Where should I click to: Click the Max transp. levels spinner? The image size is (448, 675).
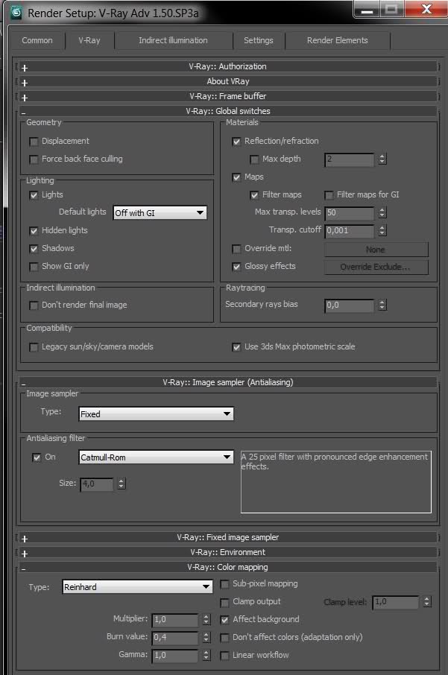(x=382, y=212)
